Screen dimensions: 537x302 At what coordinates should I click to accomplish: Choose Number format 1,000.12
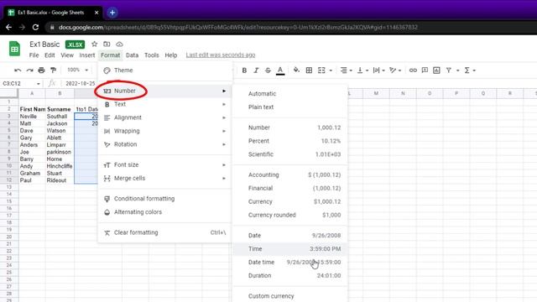290,128
